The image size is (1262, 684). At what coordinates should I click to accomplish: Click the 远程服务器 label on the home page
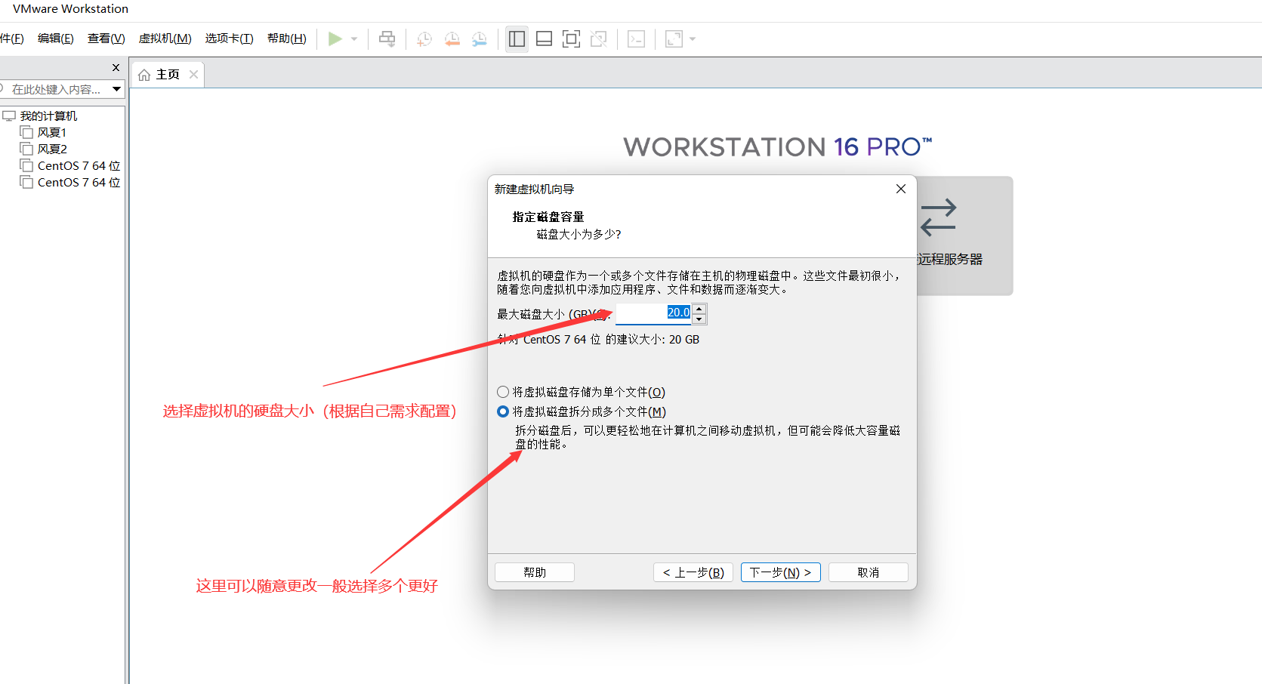click(950, 260)
